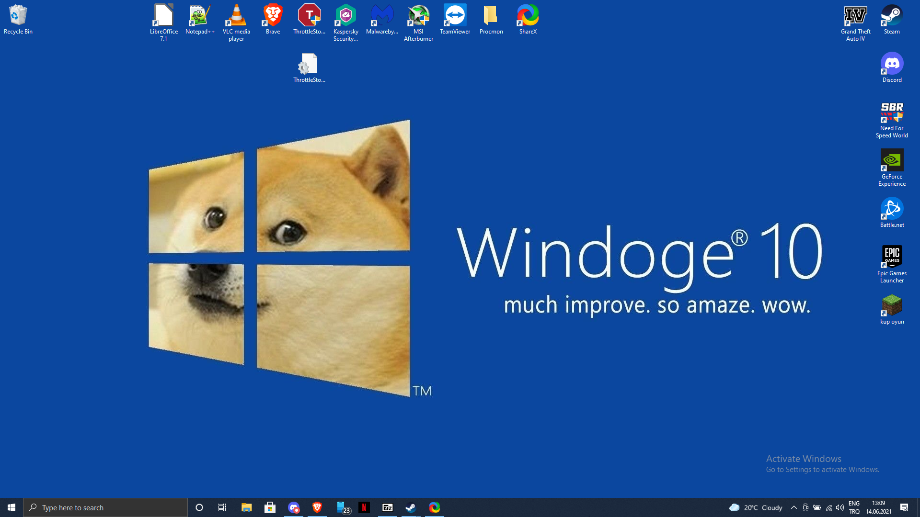Select the VLC media player desktop icon

236,22
